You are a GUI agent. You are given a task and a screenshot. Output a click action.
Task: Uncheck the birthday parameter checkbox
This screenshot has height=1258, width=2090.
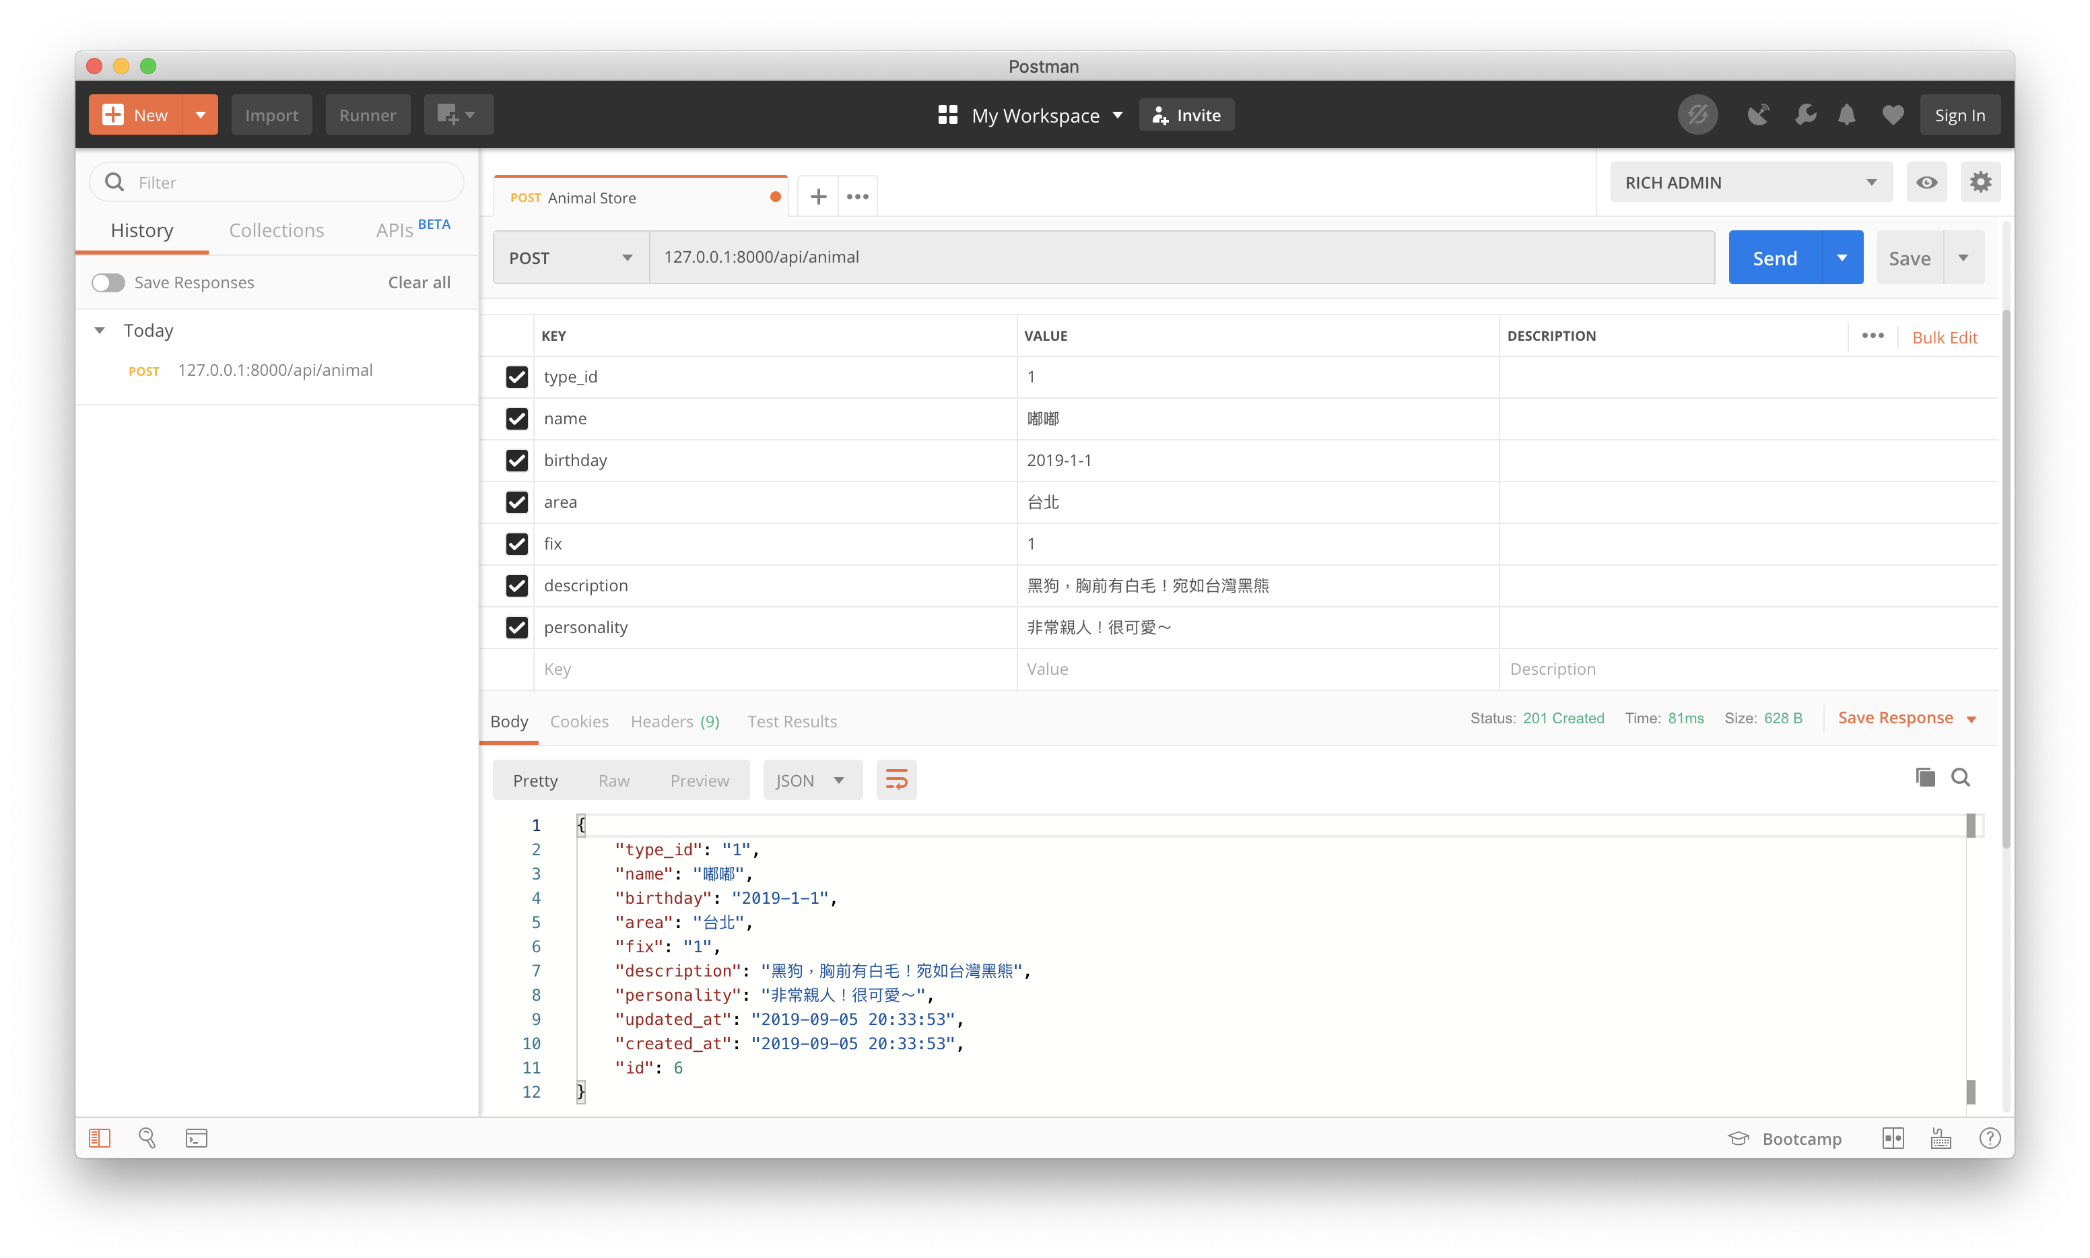[x=516, y=459]
